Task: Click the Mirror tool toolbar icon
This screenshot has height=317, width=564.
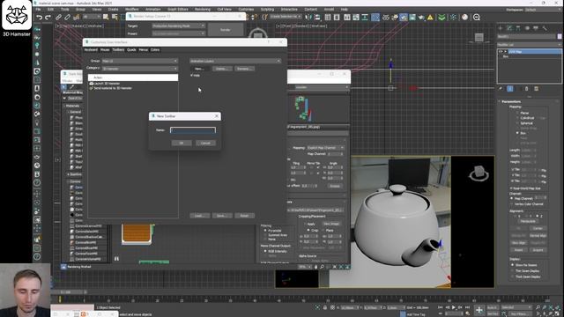Action: coord(308,17)
